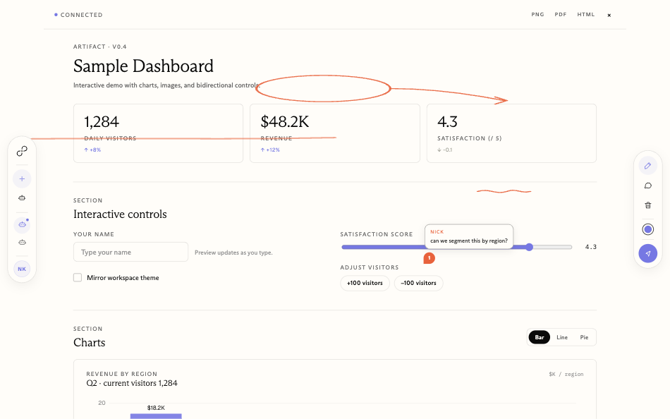Click the 4.3 Satisfaction card
670x419 pixels.
point(511,133)
